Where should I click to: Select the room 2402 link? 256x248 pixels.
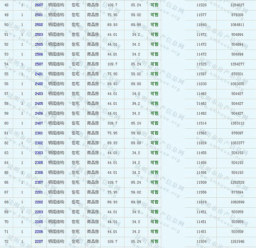[39, 84]
